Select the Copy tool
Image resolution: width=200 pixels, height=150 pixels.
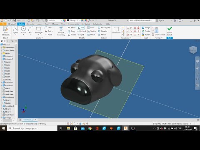72,31
